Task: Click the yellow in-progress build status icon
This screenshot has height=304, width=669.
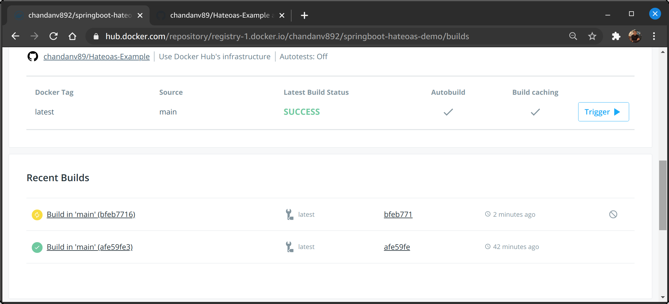Action: [x=37, y=215]
